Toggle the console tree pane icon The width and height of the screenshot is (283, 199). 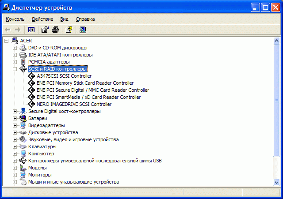[31, 30]
